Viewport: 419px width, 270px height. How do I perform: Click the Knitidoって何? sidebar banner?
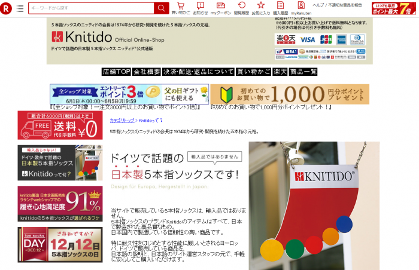click(60, 162)
